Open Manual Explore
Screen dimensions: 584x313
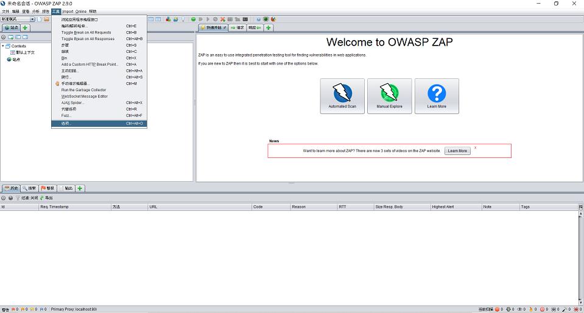[x=389, y=96]
